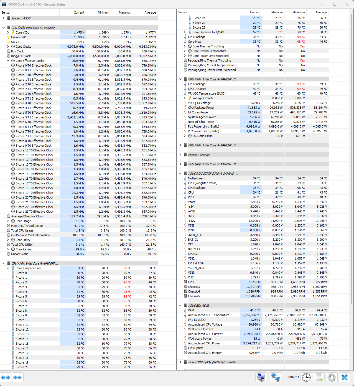Expand the Core Utility node
This screenshot has height=386, width=354.
[x=8, y=240]
